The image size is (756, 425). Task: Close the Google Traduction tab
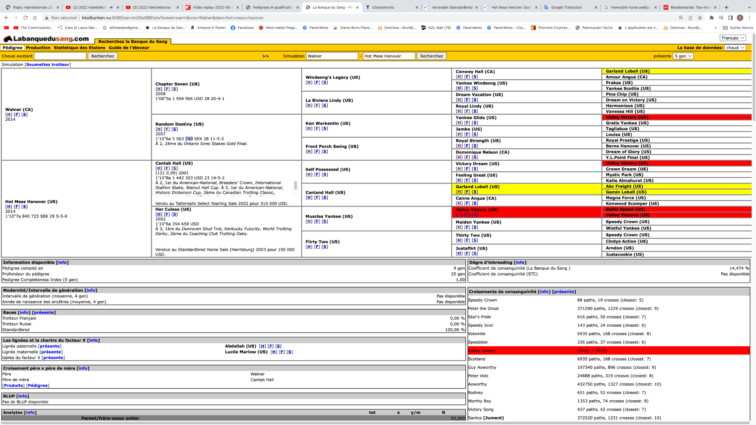(x=596, y=7)
